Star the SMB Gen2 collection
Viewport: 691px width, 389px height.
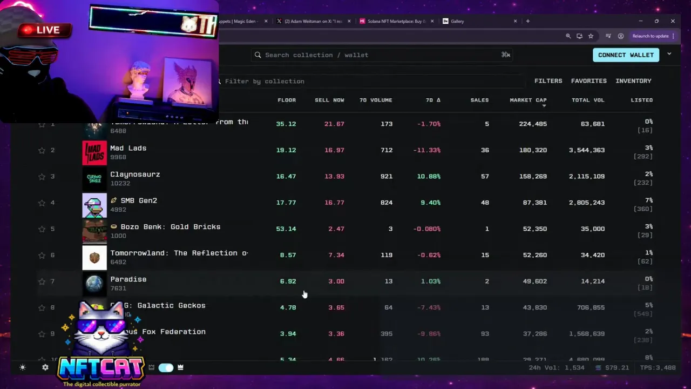coord(42,203)
